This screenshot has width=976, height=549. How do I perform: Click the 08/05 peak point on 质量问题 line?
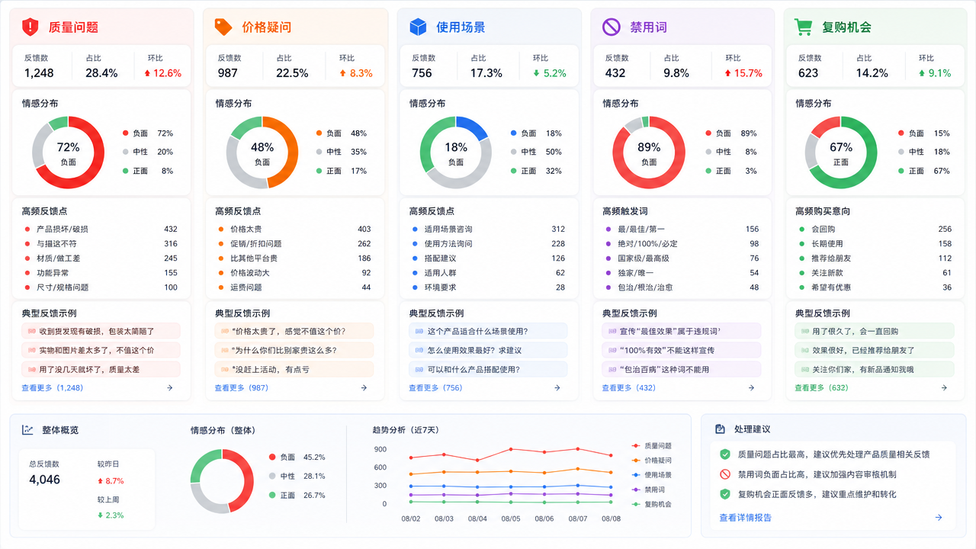coord(511,449)
